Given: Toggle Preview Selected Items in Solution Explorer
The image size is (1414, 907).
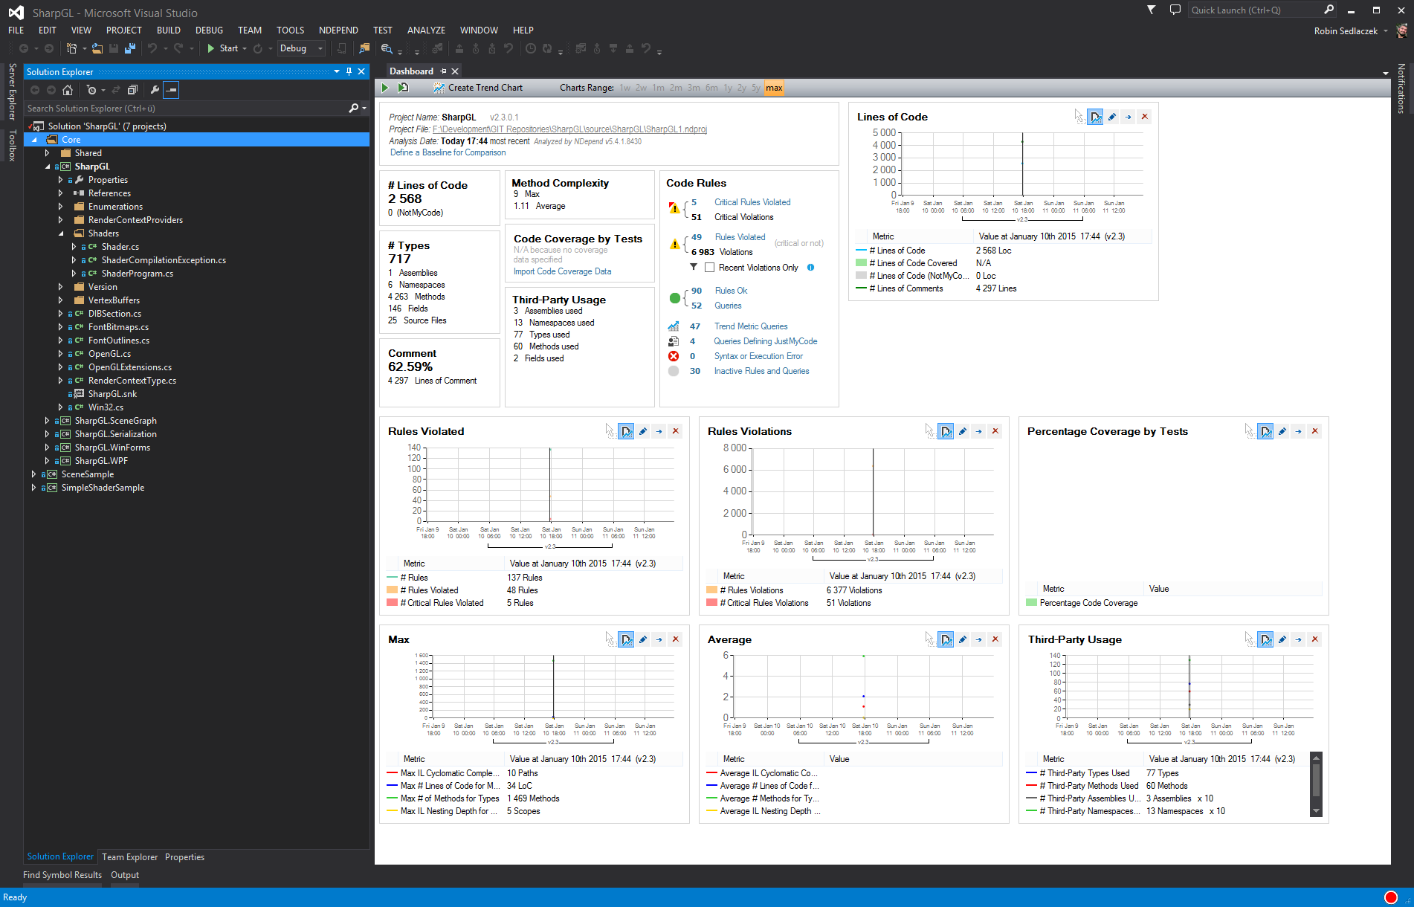Looking at the screenshot, I should (x=171, y=90).
